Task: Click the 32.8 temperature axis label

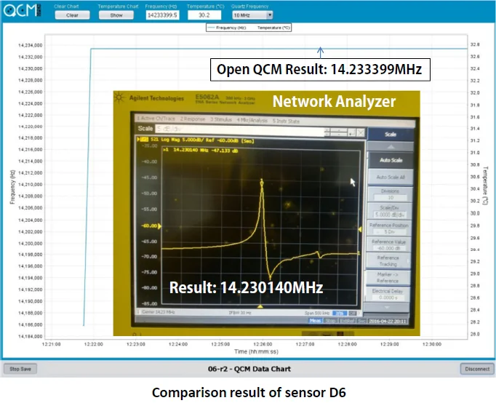Action: (x=474, y=44)
